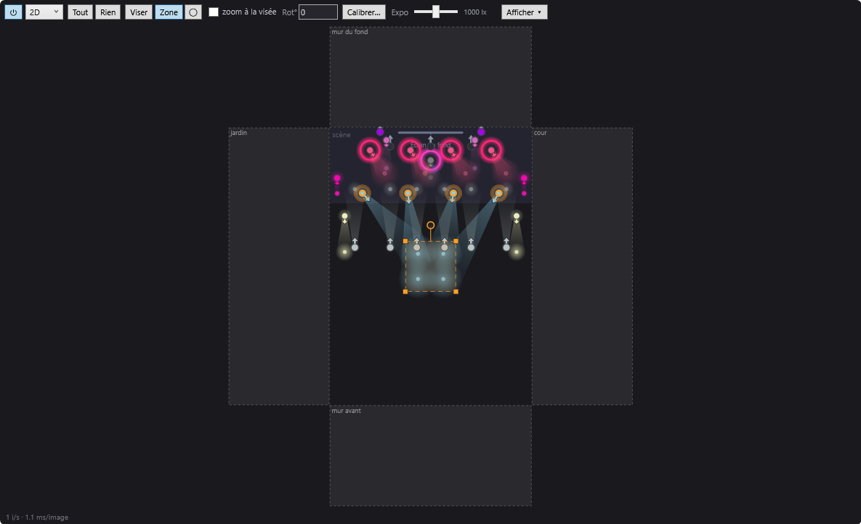Adjust the Expo exposure slider handle
861x524 pixels.
click(x=435, y=12)
